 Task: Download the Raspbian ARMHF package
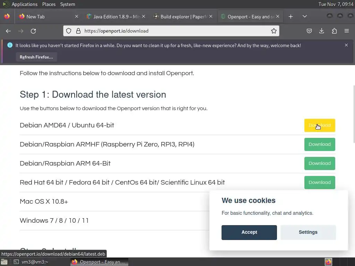[320, 144]
